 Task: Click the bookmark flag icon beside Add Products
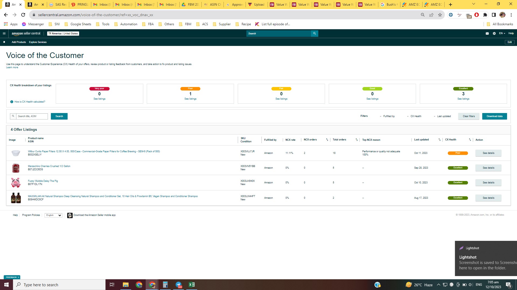[4, 42]
